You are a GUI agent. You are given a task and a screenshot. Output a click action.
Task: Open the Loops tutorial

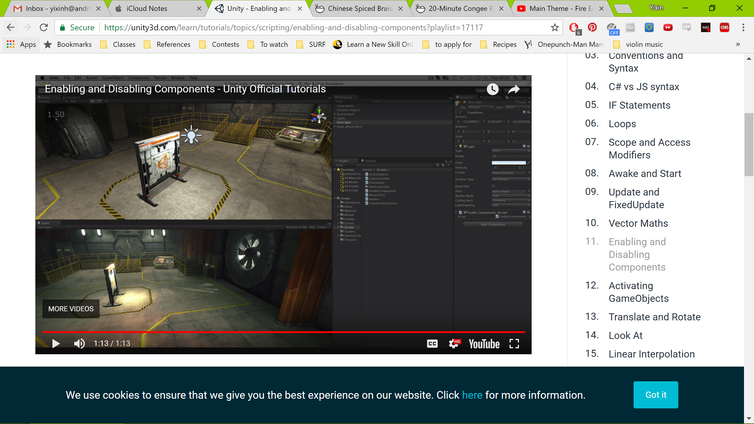coord(622,124)
